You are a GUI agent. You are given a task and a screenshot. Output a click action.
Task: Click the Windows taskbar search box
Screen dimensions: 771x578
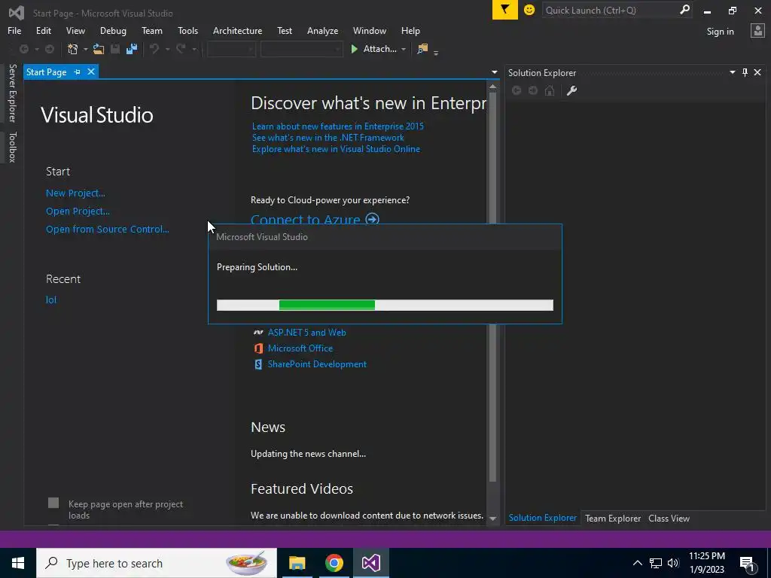pos(157,563)
